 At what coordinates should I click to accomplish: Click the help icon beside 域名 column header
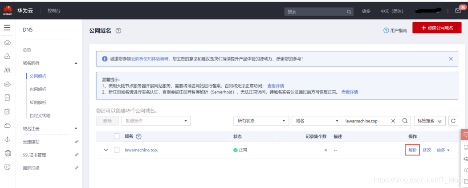(x=138, y=136)
